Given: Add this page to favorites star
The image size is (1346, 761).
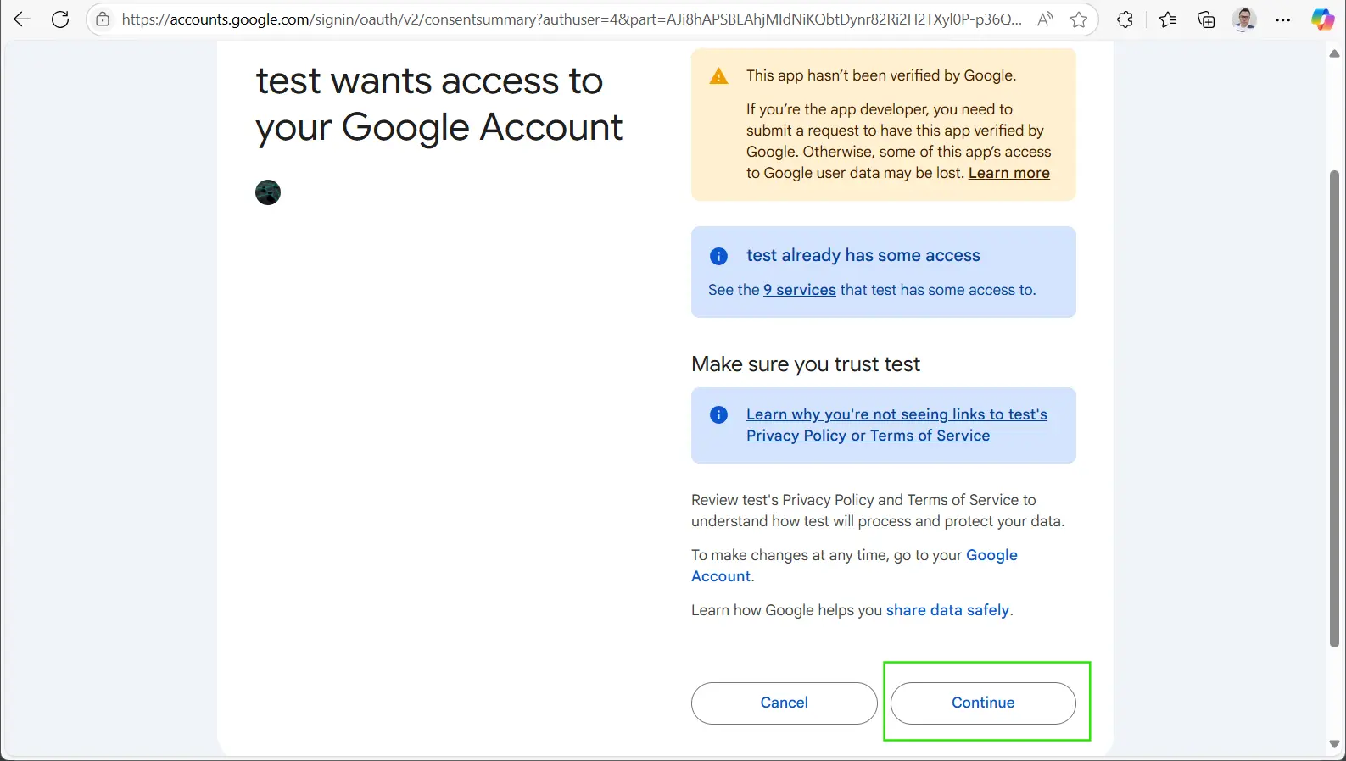Looking at the screenshot, I should [1079, 19].
